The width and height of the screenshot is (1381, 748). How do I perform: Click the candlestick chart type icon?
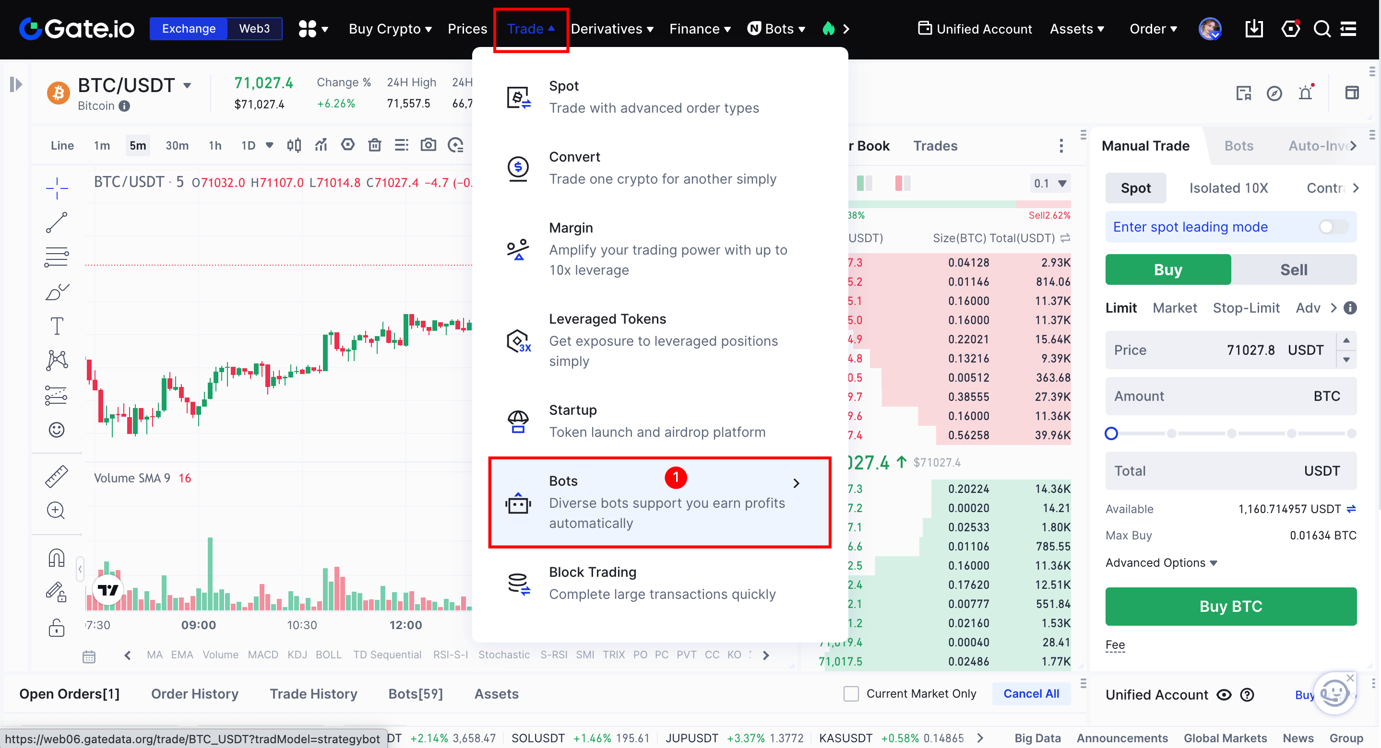(294, 145)
